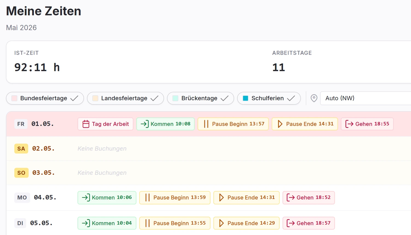
Task: Click the date 02.05.
Action: pyautogui.click(x=43, y=148)
